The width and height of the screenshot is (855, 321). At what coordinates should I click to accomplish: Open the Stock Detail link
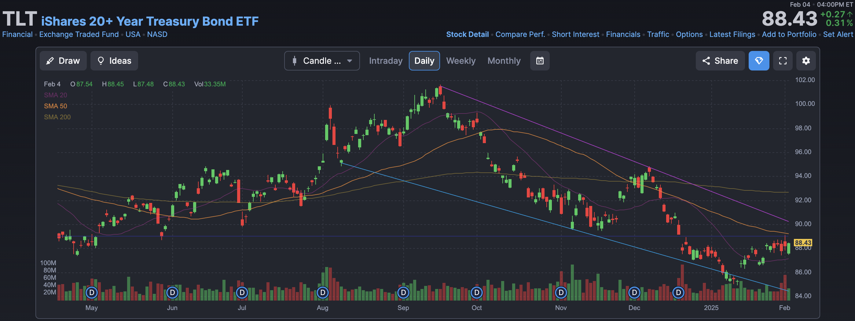click(x=467, y=34)
